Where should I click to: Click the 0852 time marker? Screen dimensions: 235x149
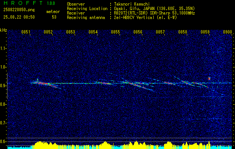pyautogui.click(x=48, y=32)
